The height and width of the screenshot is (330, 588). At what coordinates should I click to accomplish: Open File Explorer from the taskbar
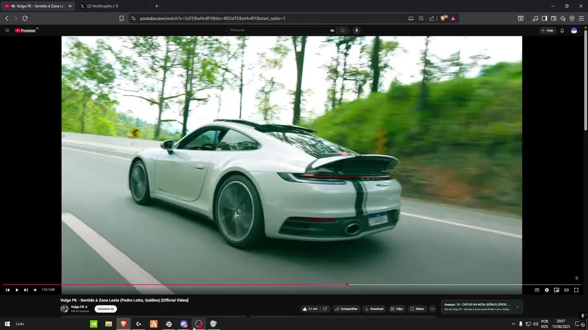108,324
